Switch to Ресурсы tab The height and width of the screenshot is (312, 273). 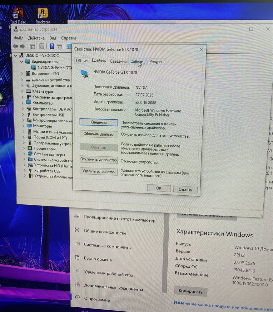157,62
